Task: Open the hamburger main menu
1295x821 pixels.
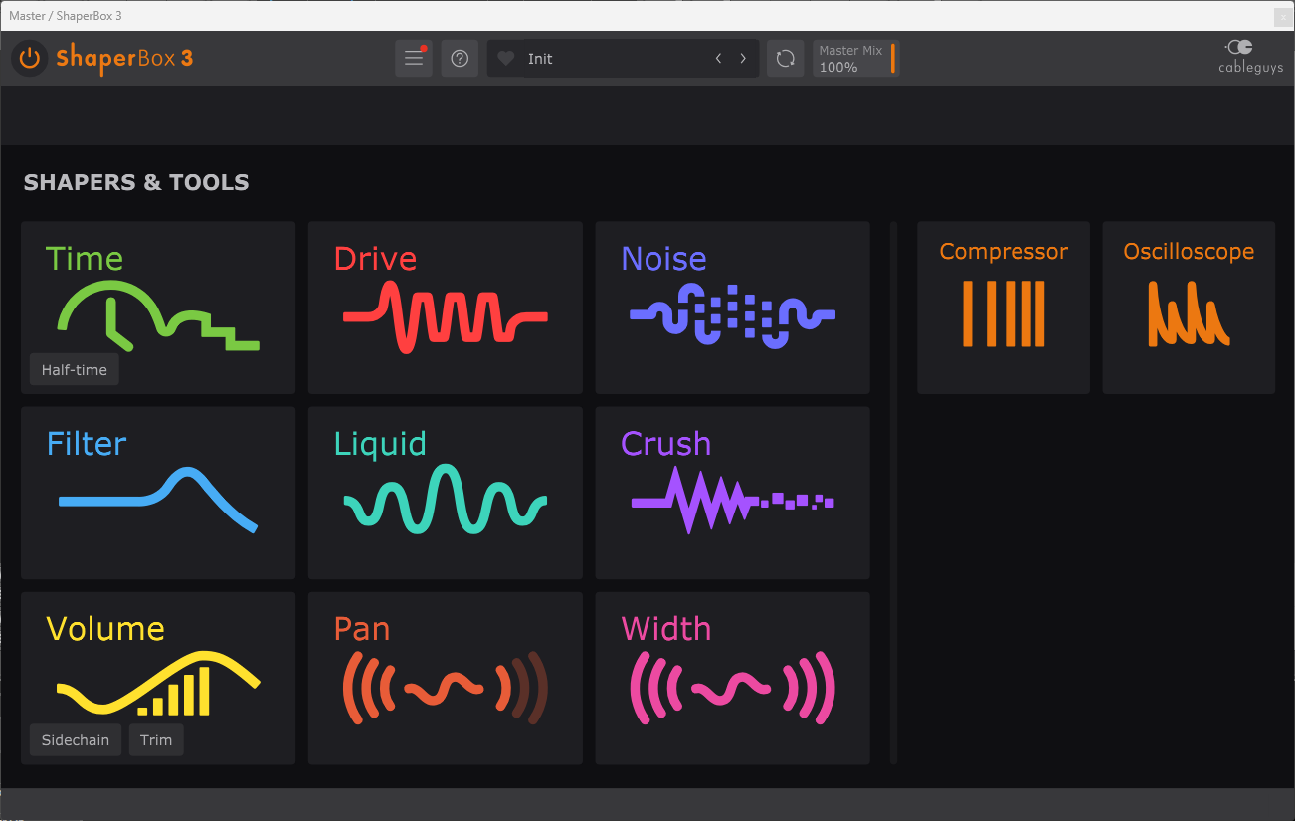Action: coord(414,58)
